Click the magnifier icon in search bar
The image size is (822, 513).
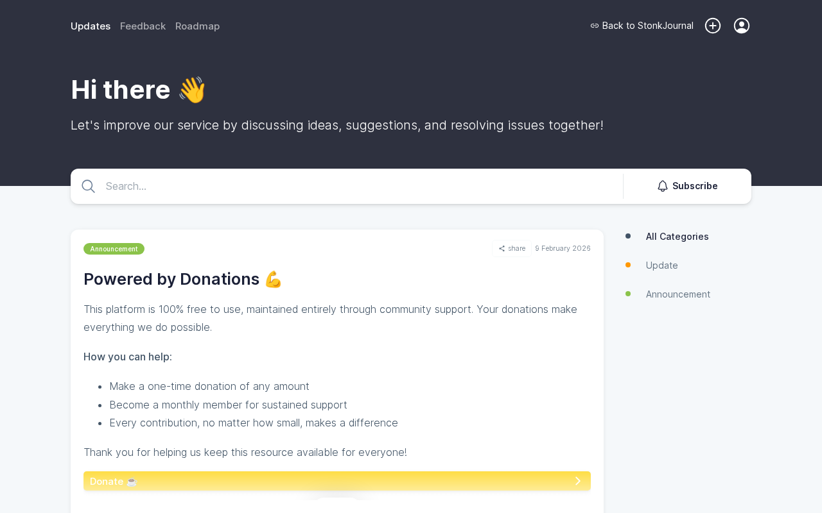(89, 187)
